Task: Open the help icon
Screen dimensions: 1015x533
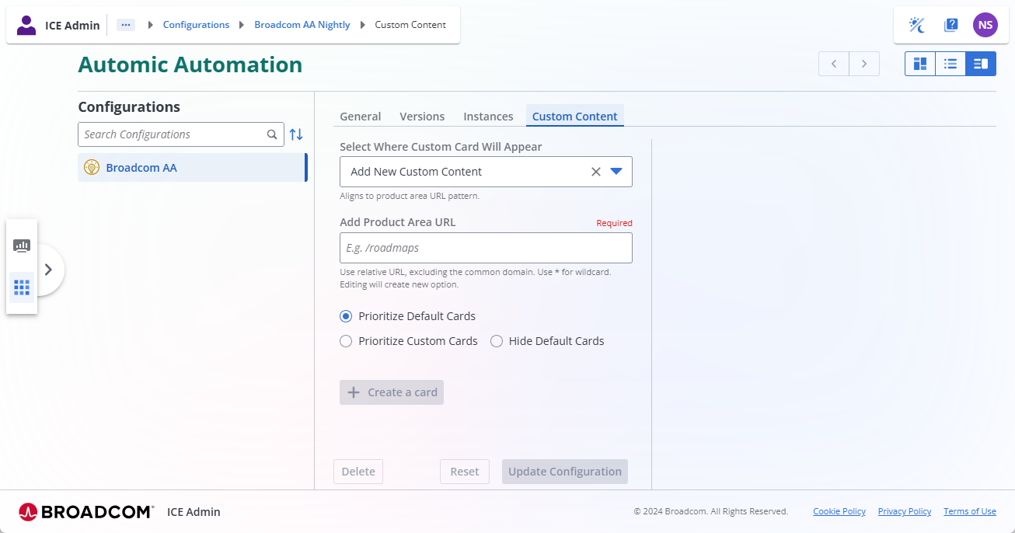Action: 951,25
